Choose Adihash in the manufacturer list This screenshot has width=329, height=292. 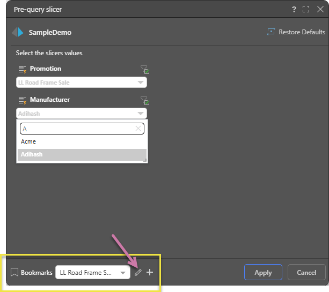click(x=31, y=154)
